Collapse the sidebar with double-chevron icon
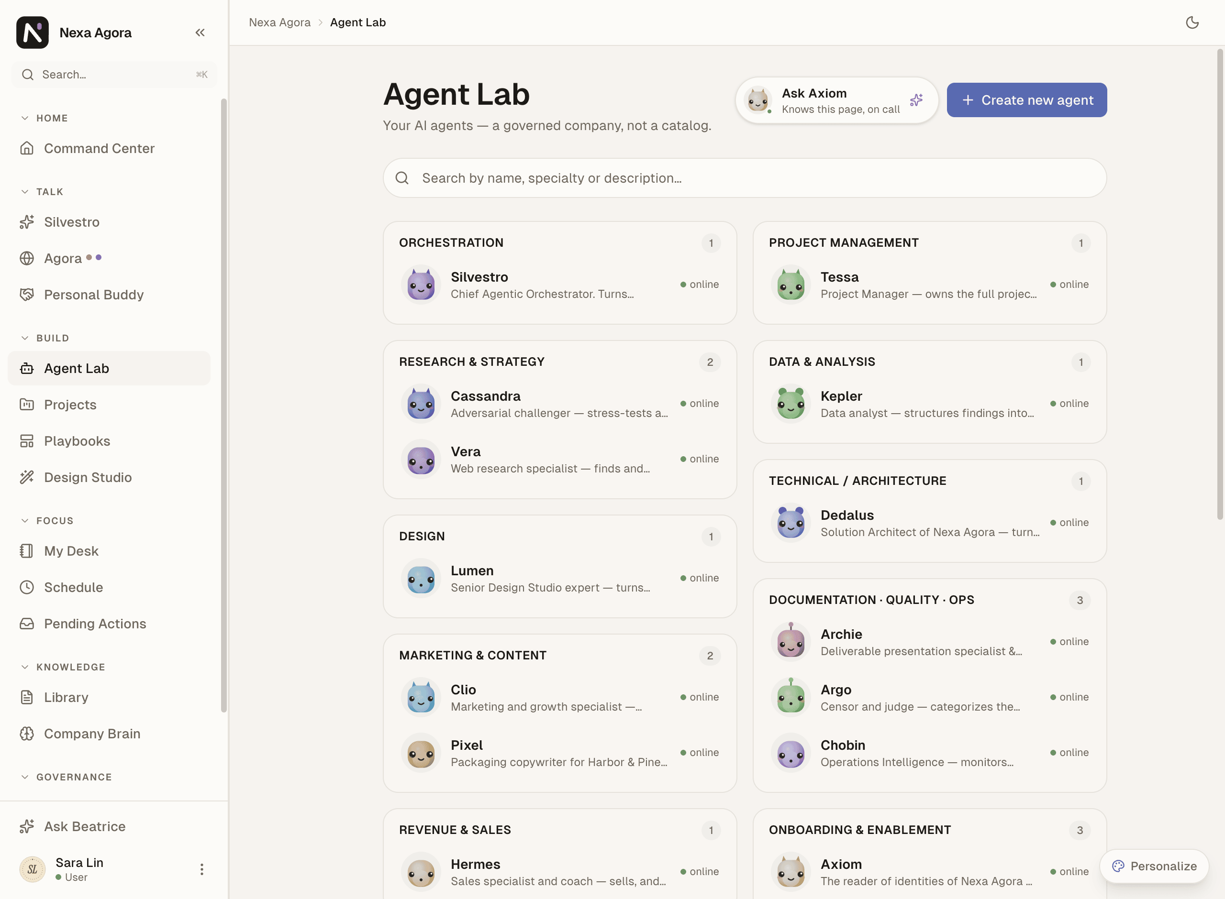Image resolution: width=1225 pixels, height=899 pixels. pyautogui.click(x=200, y=33)
